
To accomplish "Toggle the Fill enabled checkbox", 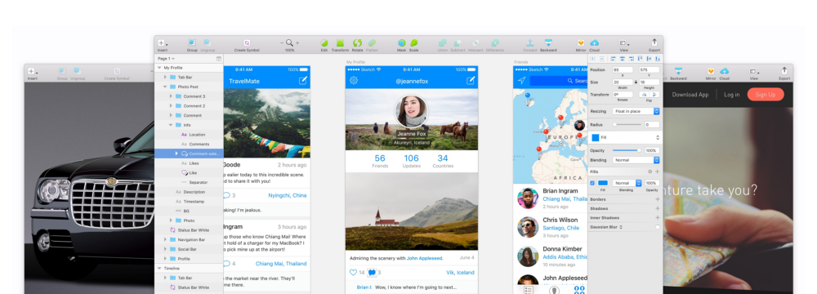I will click(592, 183).
